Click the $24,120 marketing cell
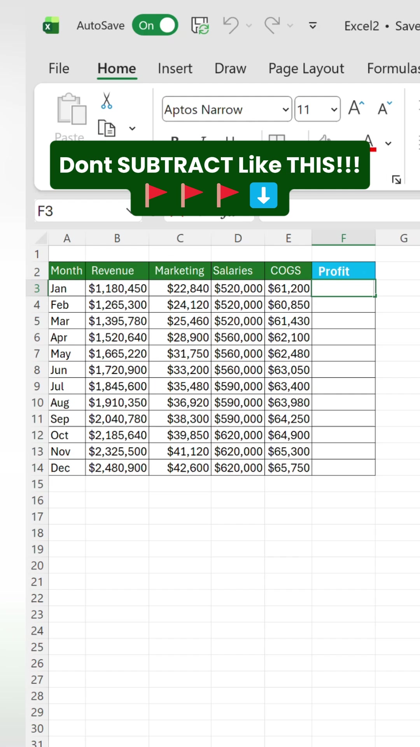 coord(180,305)
